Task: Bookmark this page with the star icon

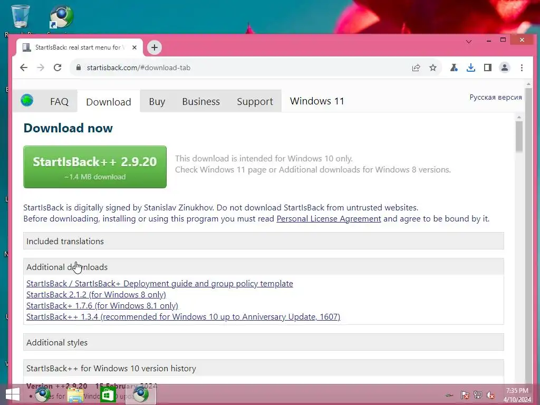Action: tap(433, 68)
